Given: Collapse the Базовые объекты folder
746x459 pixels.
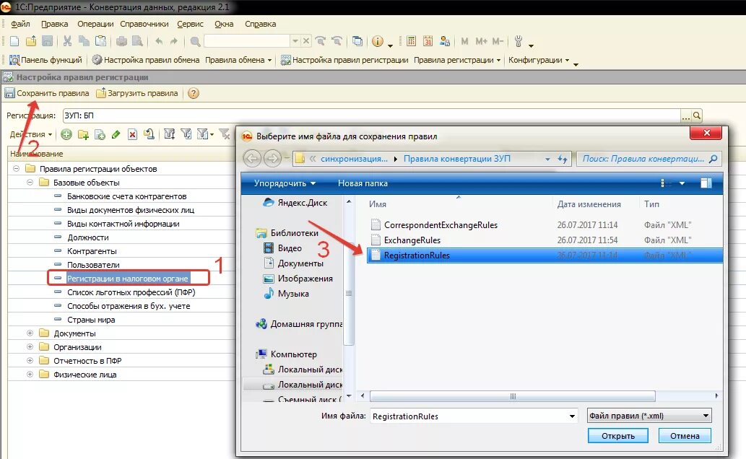Looking at the screenshot, I should (30, 182).
